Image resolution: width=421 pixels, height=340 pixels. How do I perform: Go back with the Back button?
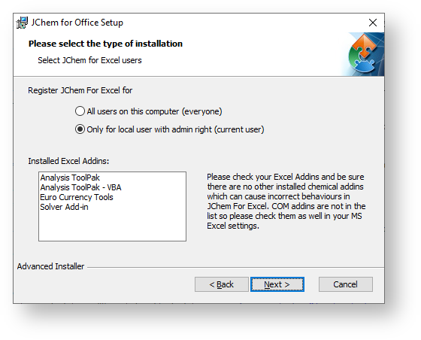[x=222, y=284]
